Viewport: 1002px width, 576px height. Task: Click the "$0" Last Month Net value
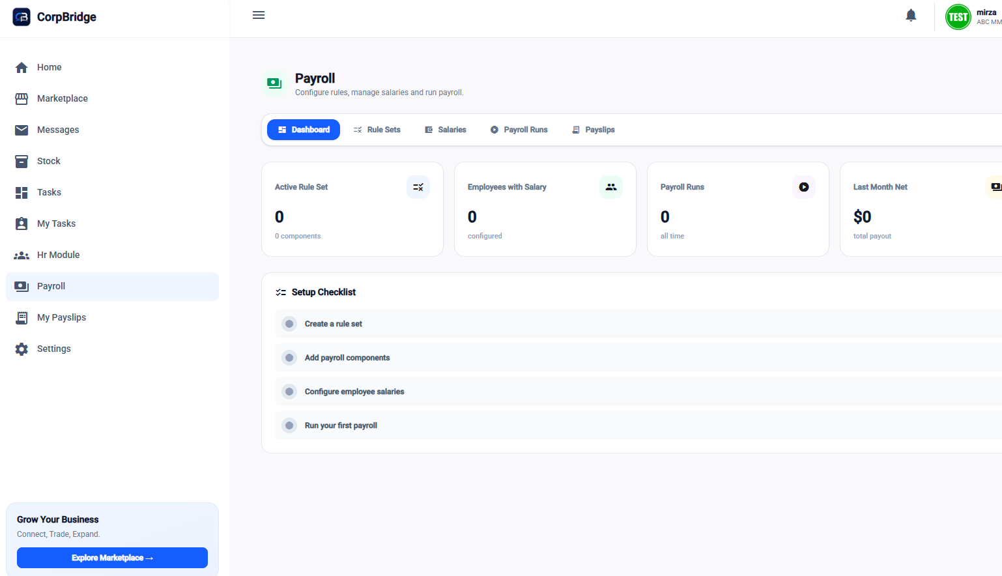862,216
